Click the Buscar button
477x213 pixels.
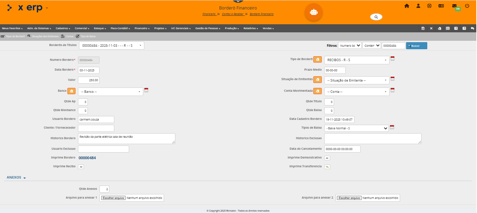tap(416, 46)
